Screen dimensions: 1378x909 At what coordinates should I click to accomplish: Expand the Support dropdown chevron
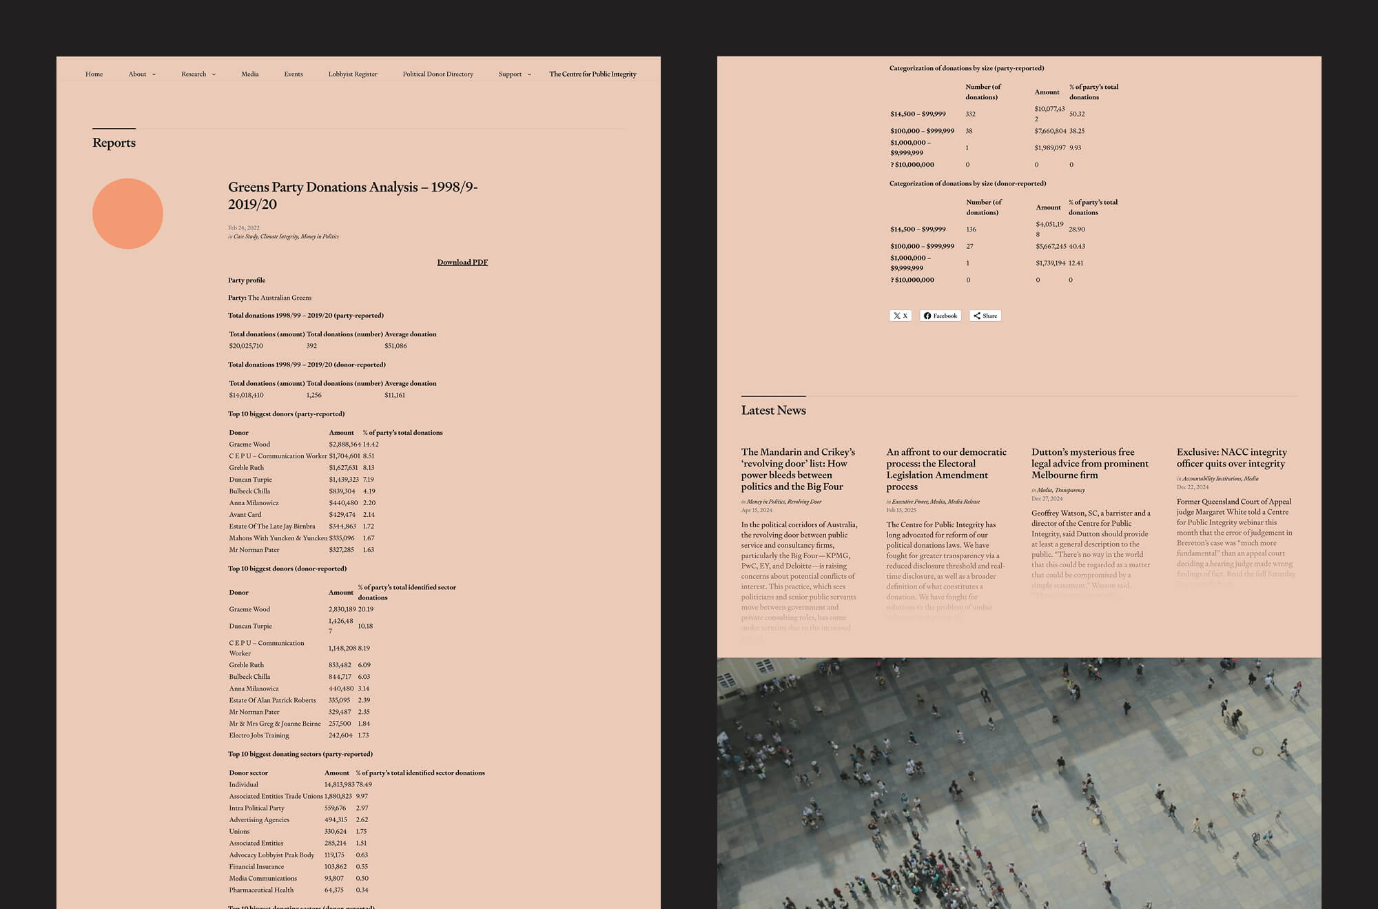pyautogui.click(x=529, y=74)
